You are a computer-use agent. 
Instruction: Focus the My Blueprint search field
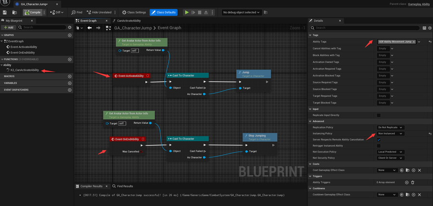click(x=42, y=27)
